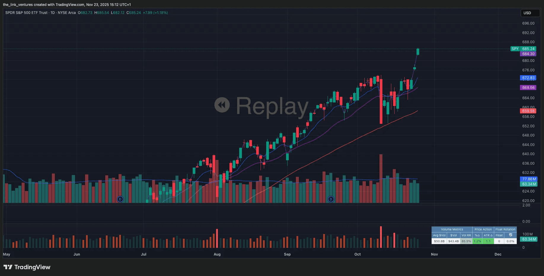This screenshot has width=544, height=276.
Task: Click the Jul label on time axis
Action: click(143, 254)
